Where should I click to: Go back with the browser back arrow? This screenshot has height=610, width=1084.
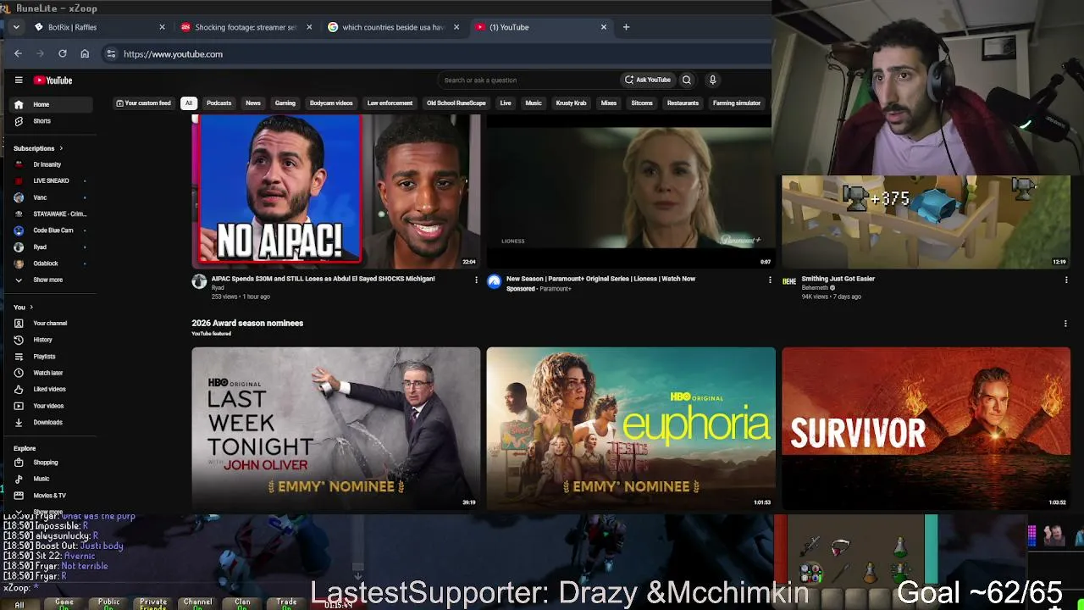pos(18,53)
